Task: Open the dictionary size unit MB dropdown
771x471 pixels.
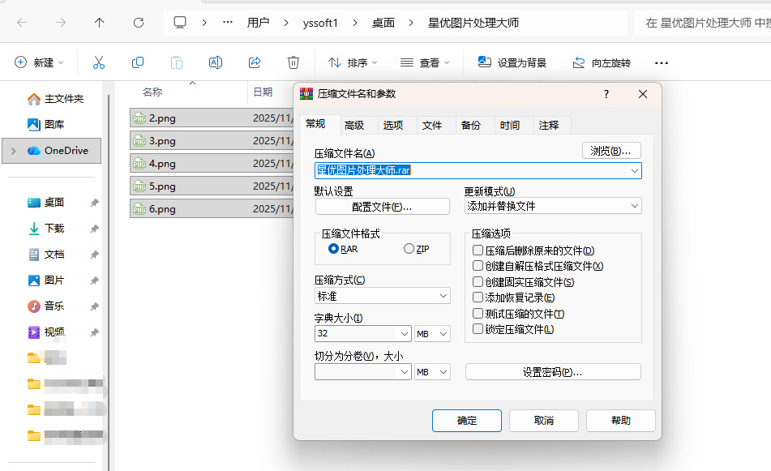Action: (433, 334)
